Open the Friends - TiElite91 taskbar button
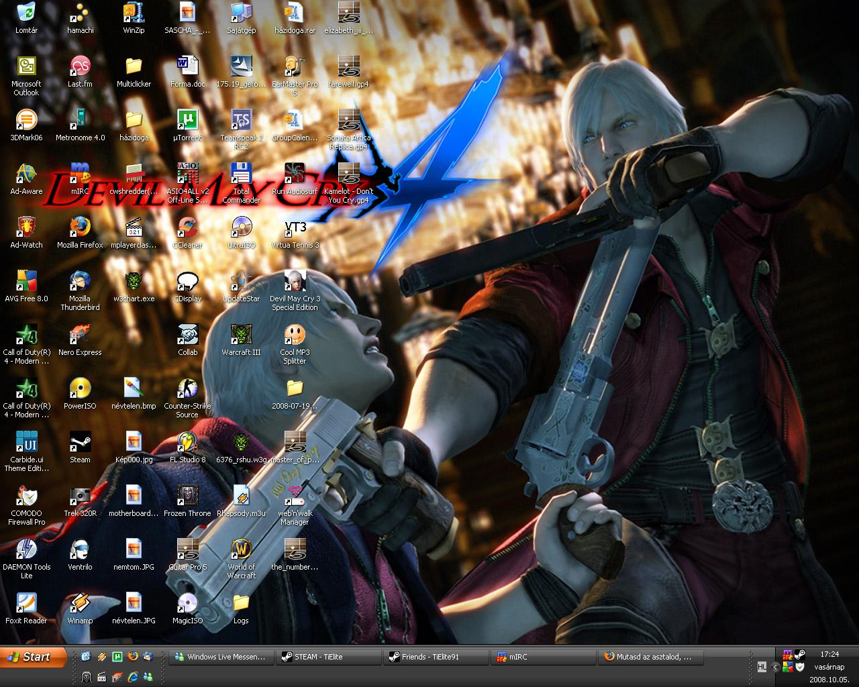Image resolution: width=859 pixels, height=687 pixels. (x=436, y=657)
